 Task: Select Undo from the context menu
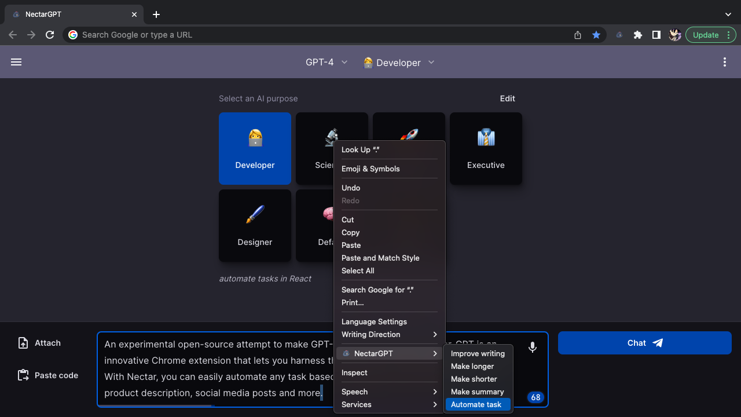pos(390,188)
